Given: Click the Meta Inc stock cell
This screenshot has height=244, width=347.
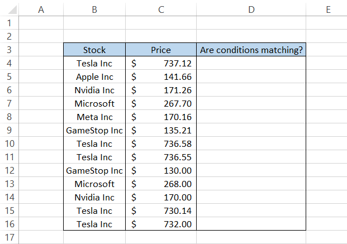Looking at the screenshot, I should point(94,117).
